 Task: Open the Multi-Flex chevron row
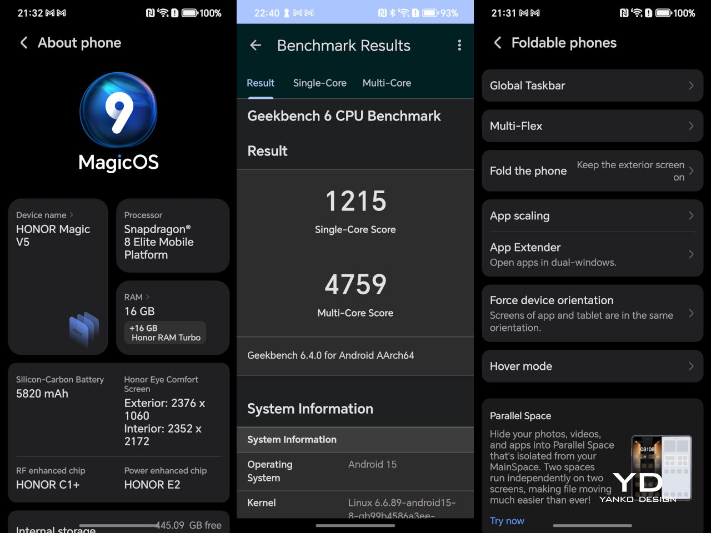pyautogui.click(x=592, y=126)
